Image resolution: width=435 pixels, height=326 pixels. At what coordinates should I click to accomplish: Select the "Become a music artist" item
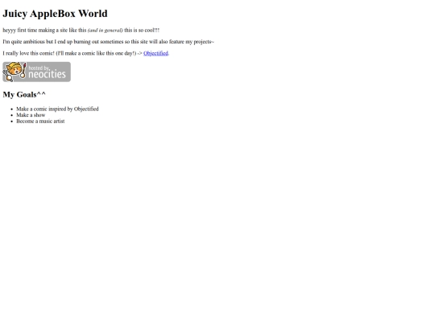click(40, 121)
